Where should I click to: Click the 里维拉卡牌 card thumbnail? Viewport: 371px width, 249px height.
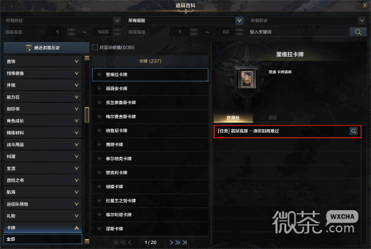point(247,79)
